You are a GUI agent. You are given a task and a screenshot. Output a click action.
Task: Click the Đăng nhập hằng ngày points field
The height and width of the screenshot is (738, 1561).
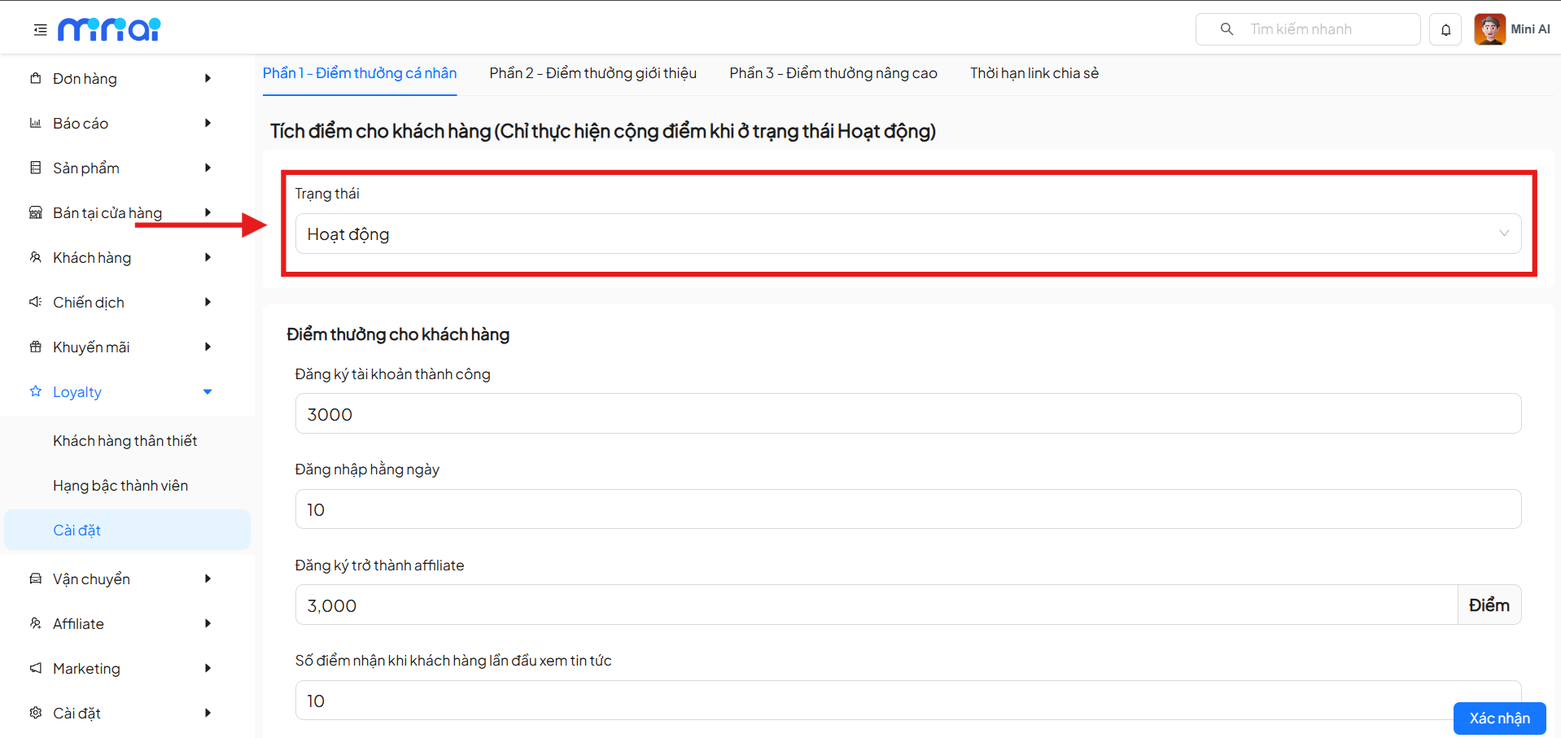907,509
